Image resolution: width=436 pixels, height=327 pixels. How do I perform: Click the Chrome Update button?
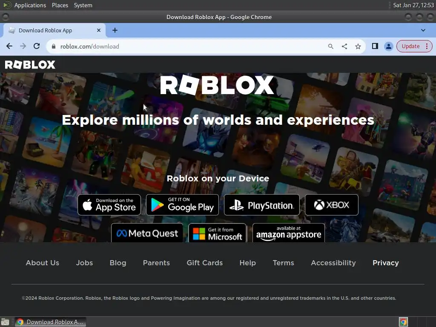click(411, 46)
